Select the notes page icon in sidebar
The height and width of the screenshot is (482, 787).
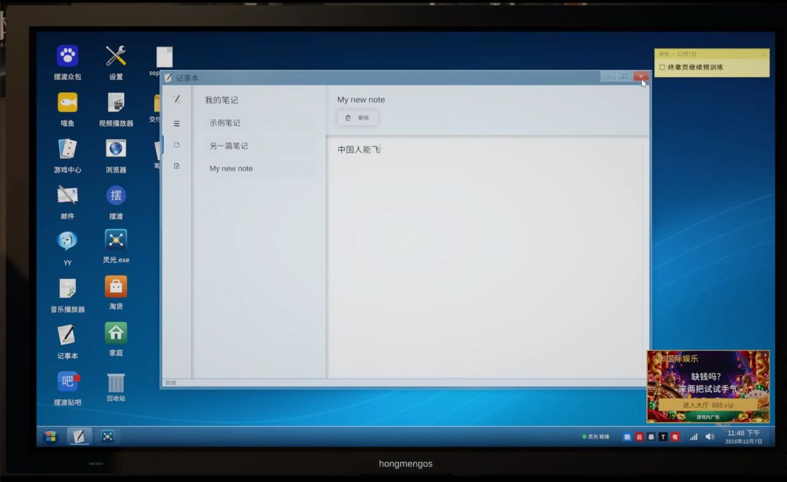tap(176, 145)
